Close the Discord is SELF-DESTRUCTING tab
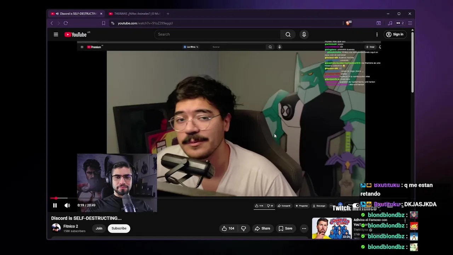453x255 pixels. point(101,14)
